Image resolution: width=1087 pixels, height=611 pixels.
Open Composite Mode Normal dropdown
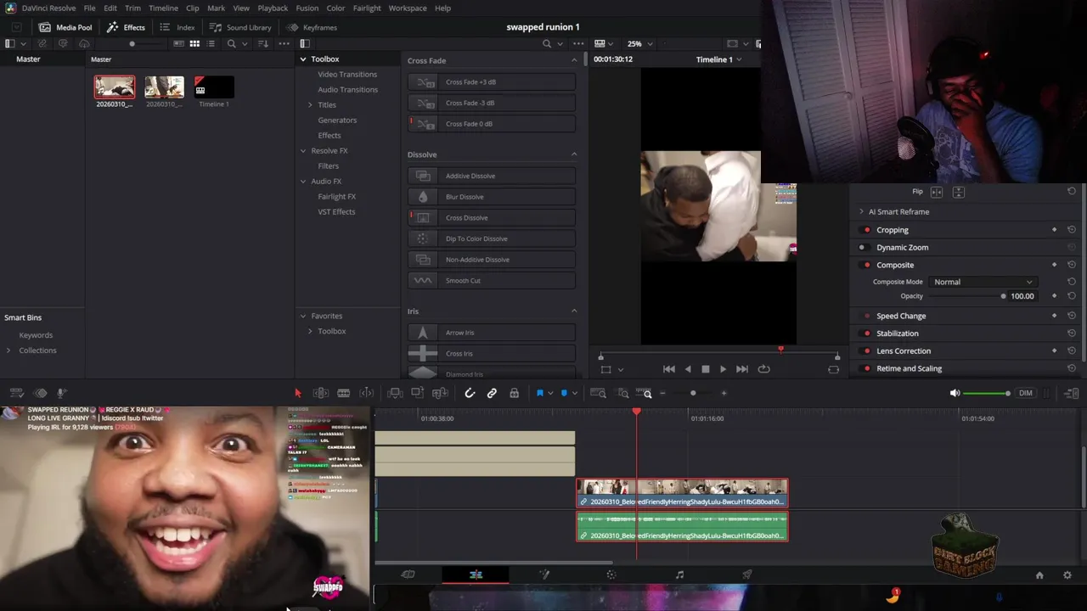tap(983, 282)
